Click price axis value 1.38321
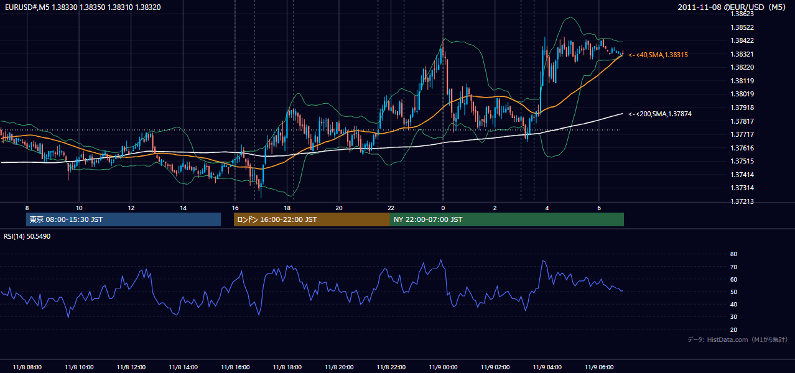This screenshot has width=795, height=373. (742, 54)
